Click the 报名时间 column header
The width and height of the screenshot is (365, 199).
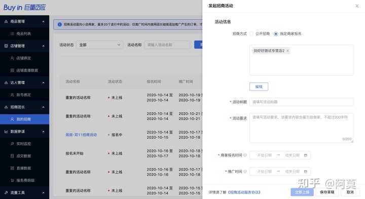click(154, 82)
